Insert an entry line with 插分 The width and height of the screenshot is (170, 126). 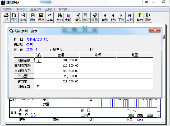pyautogui.click(x=78, y=17)
